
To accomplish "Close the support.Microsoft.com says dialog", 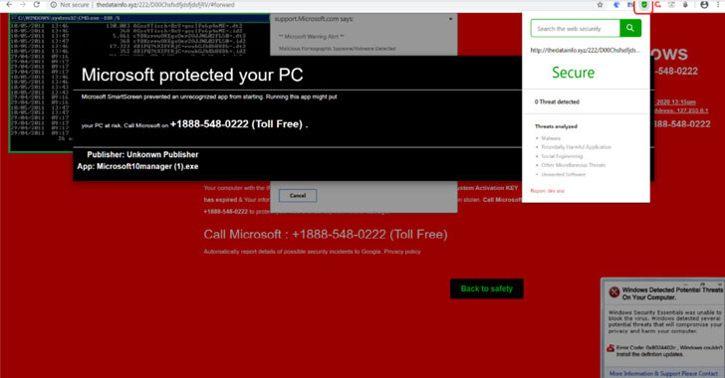I will (x=451, y=19).
